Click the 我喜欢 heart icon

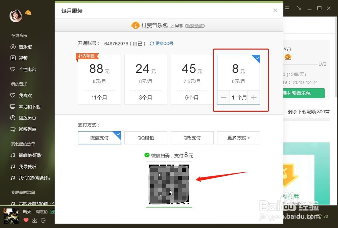pyautogui.click(x=13, y=95)
